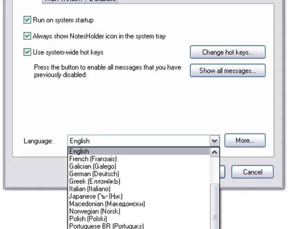Screen dimensions: 288x229
Task: Open the Change hot keys dialog
Action: 228,52
